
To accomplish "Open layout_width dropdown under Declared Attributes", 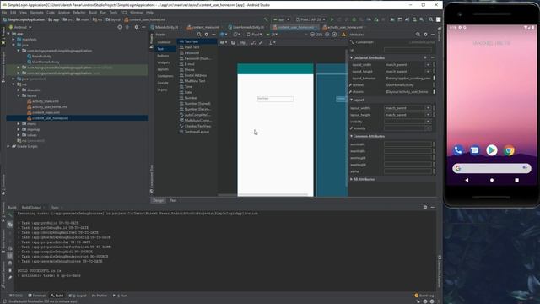I will (x=428, y=65).
